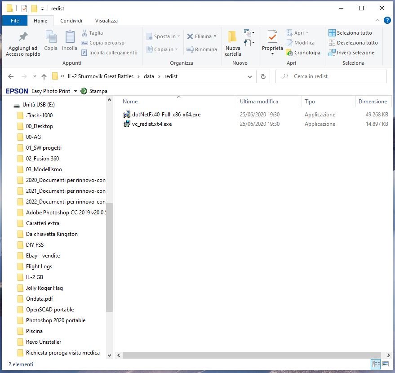The width and height of the screenshot is (395, 373).
Task: Expand the Elimina dropdown arrow
Action: [215, 36]
